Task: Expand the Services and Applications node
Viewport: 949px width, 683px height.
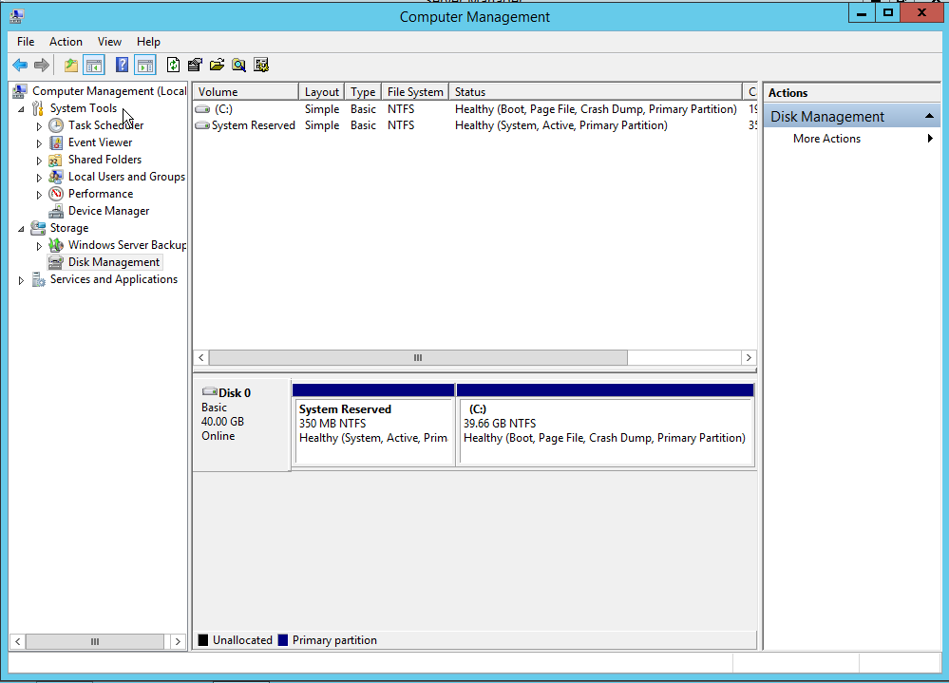Action: click(22, 280)
